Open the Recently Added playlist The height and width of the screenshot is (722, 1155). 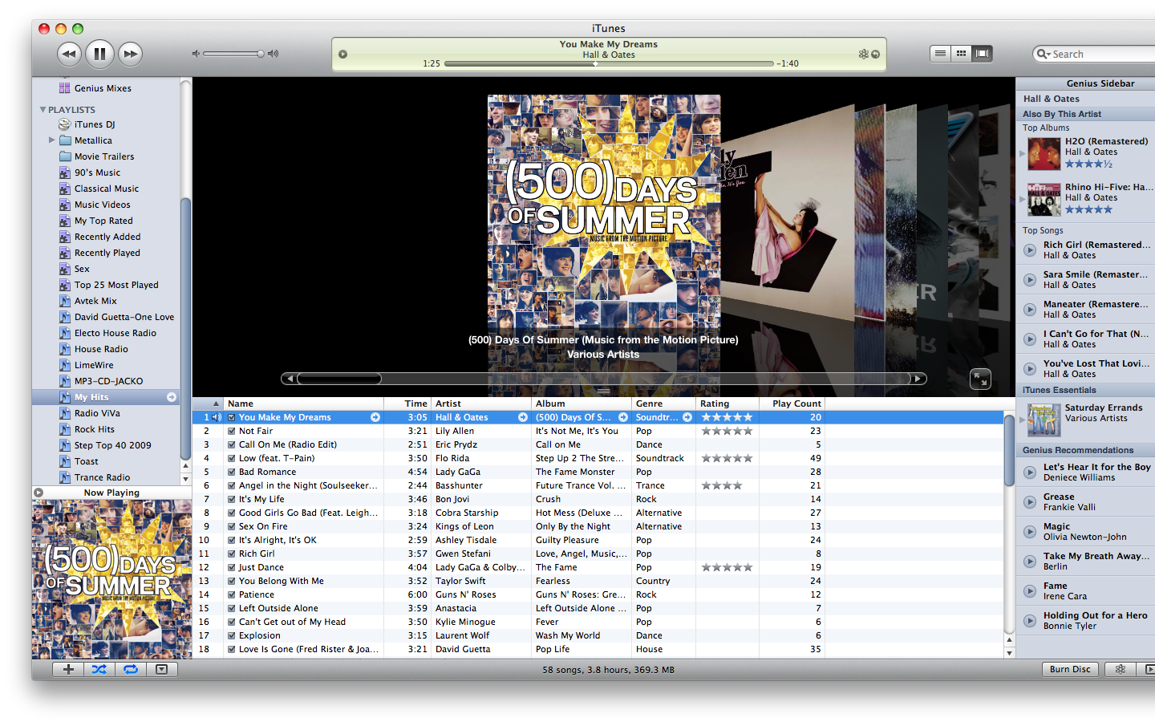(x=107, y=237)
